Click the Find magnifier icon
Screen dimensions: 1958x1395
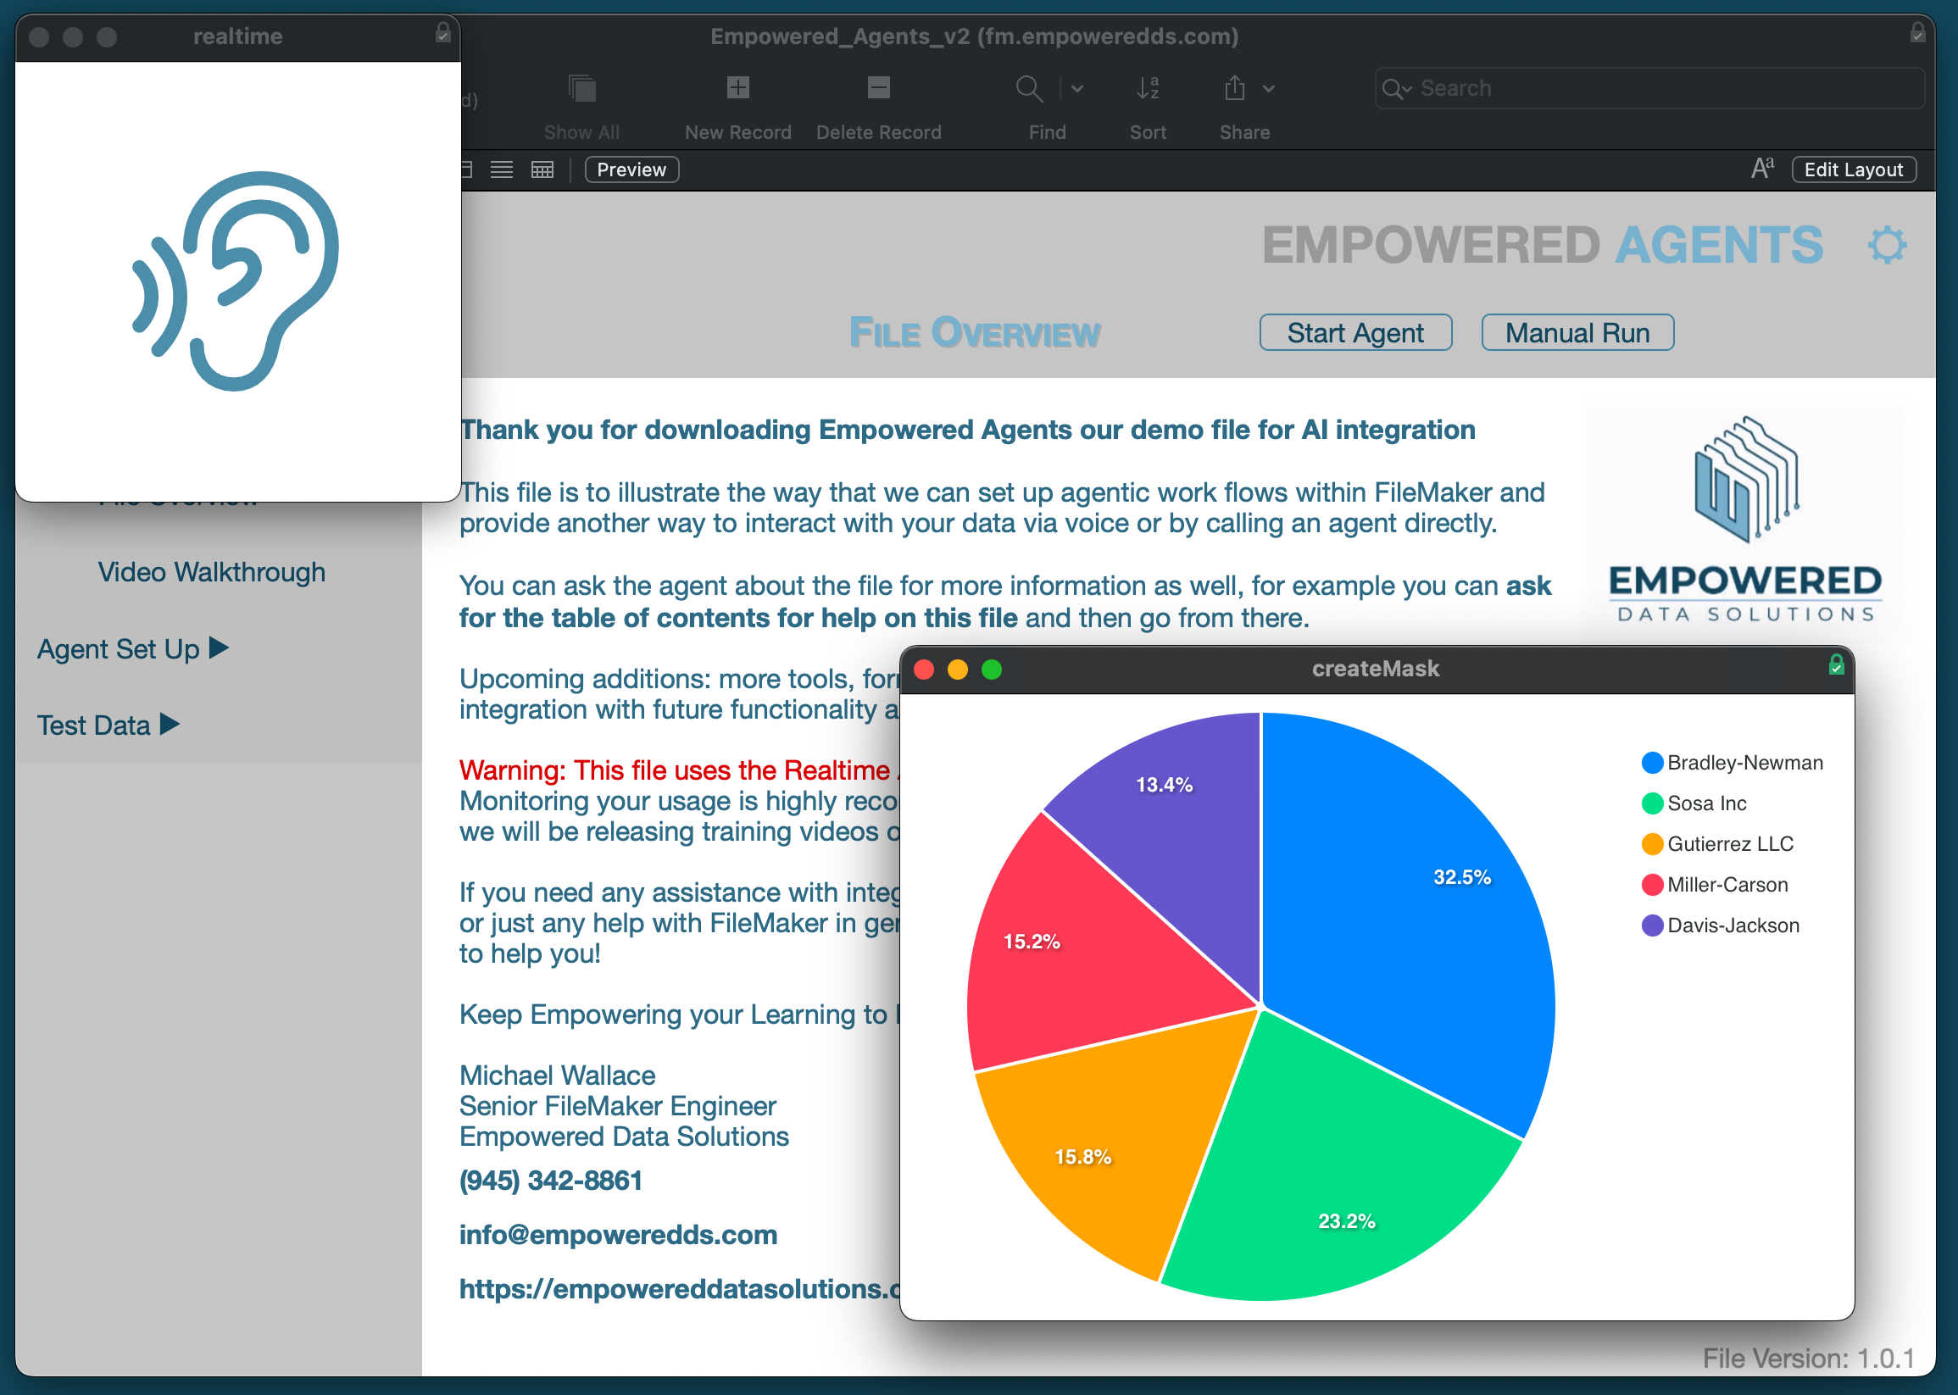1028,87
